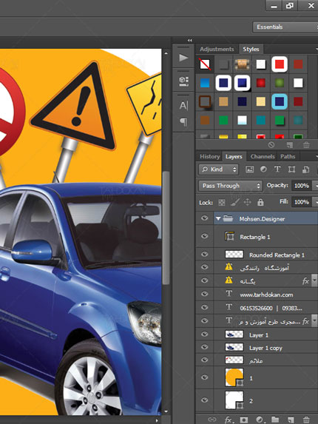
Task: Click Lock all padlock icon
Action: [260, 202]
